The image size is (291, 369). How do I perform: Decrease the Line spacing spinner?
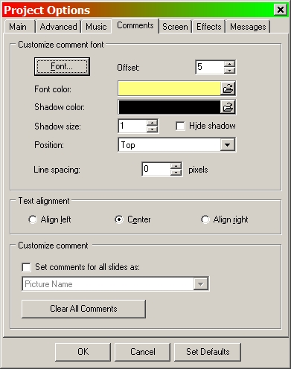pyautogui.click(x=176, y=173)
